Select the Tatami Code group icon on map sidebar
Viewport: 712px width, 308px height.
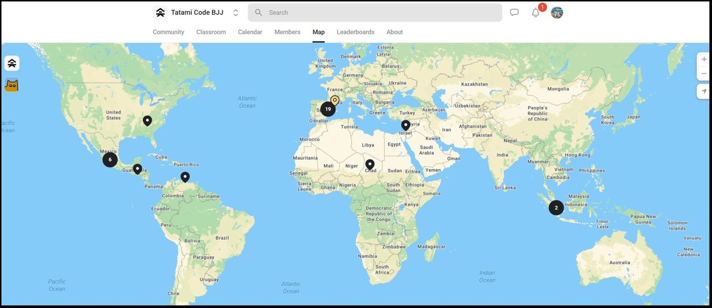[x=12, y=63]
